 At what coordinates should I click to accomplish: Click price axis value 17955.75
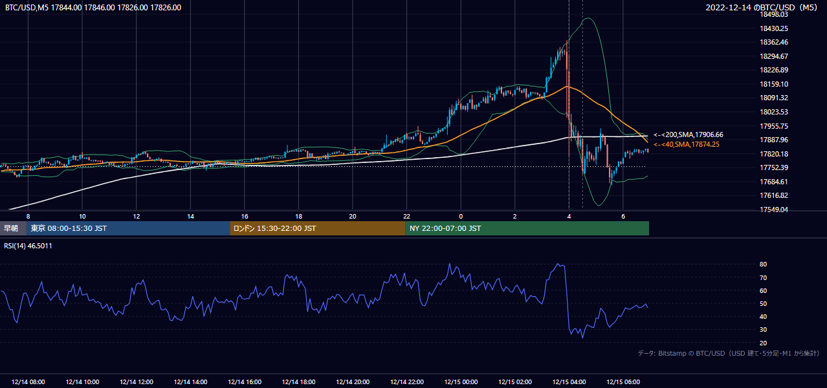pos(773,126)
